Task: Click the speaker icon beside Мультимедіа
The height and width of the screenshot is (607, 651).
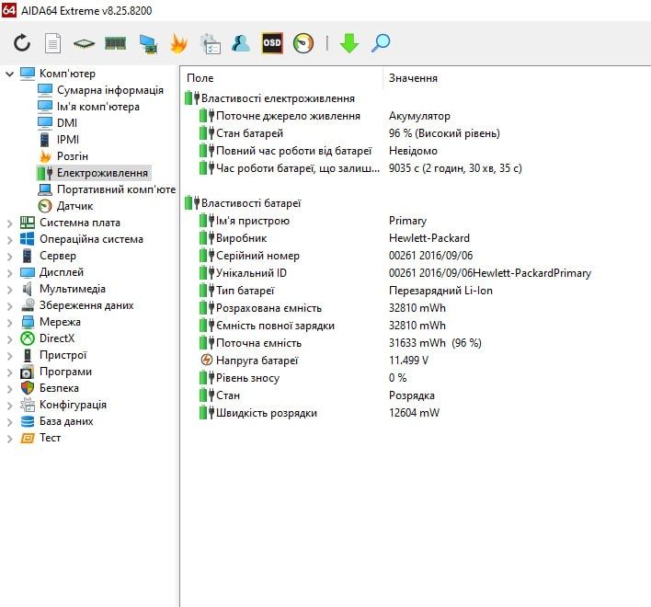Action: [x=28, y=289]
